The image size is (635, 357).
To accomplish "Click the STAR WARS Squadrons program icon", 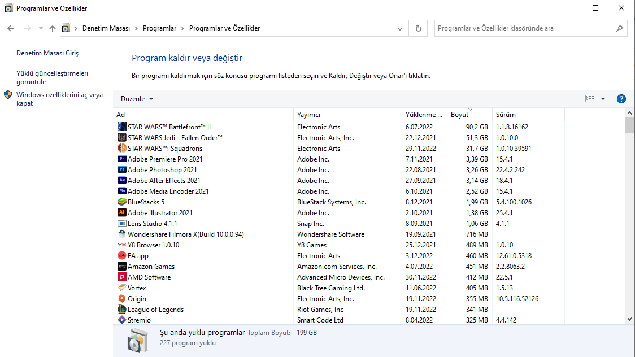I will click(x=121, y=148).
